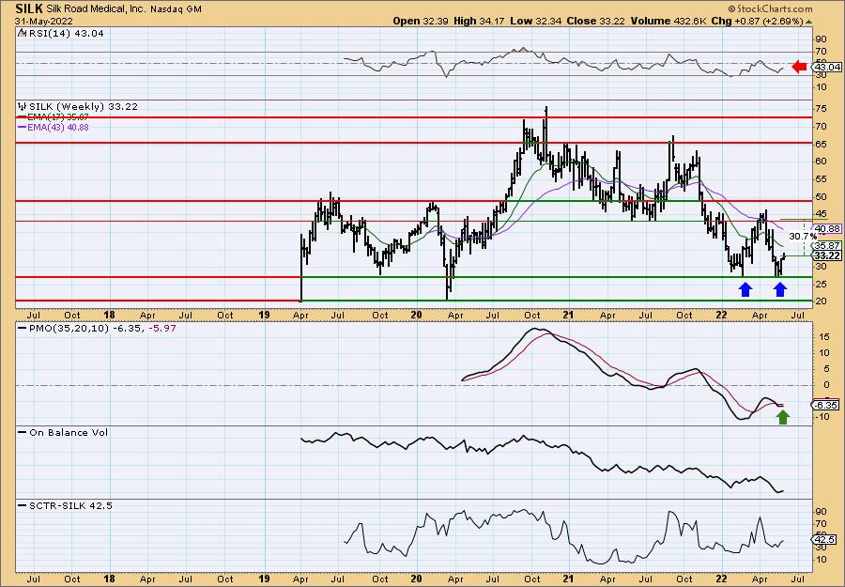Click the green up-triangle change indicator
845x587 pixels.
coord(809,22)
